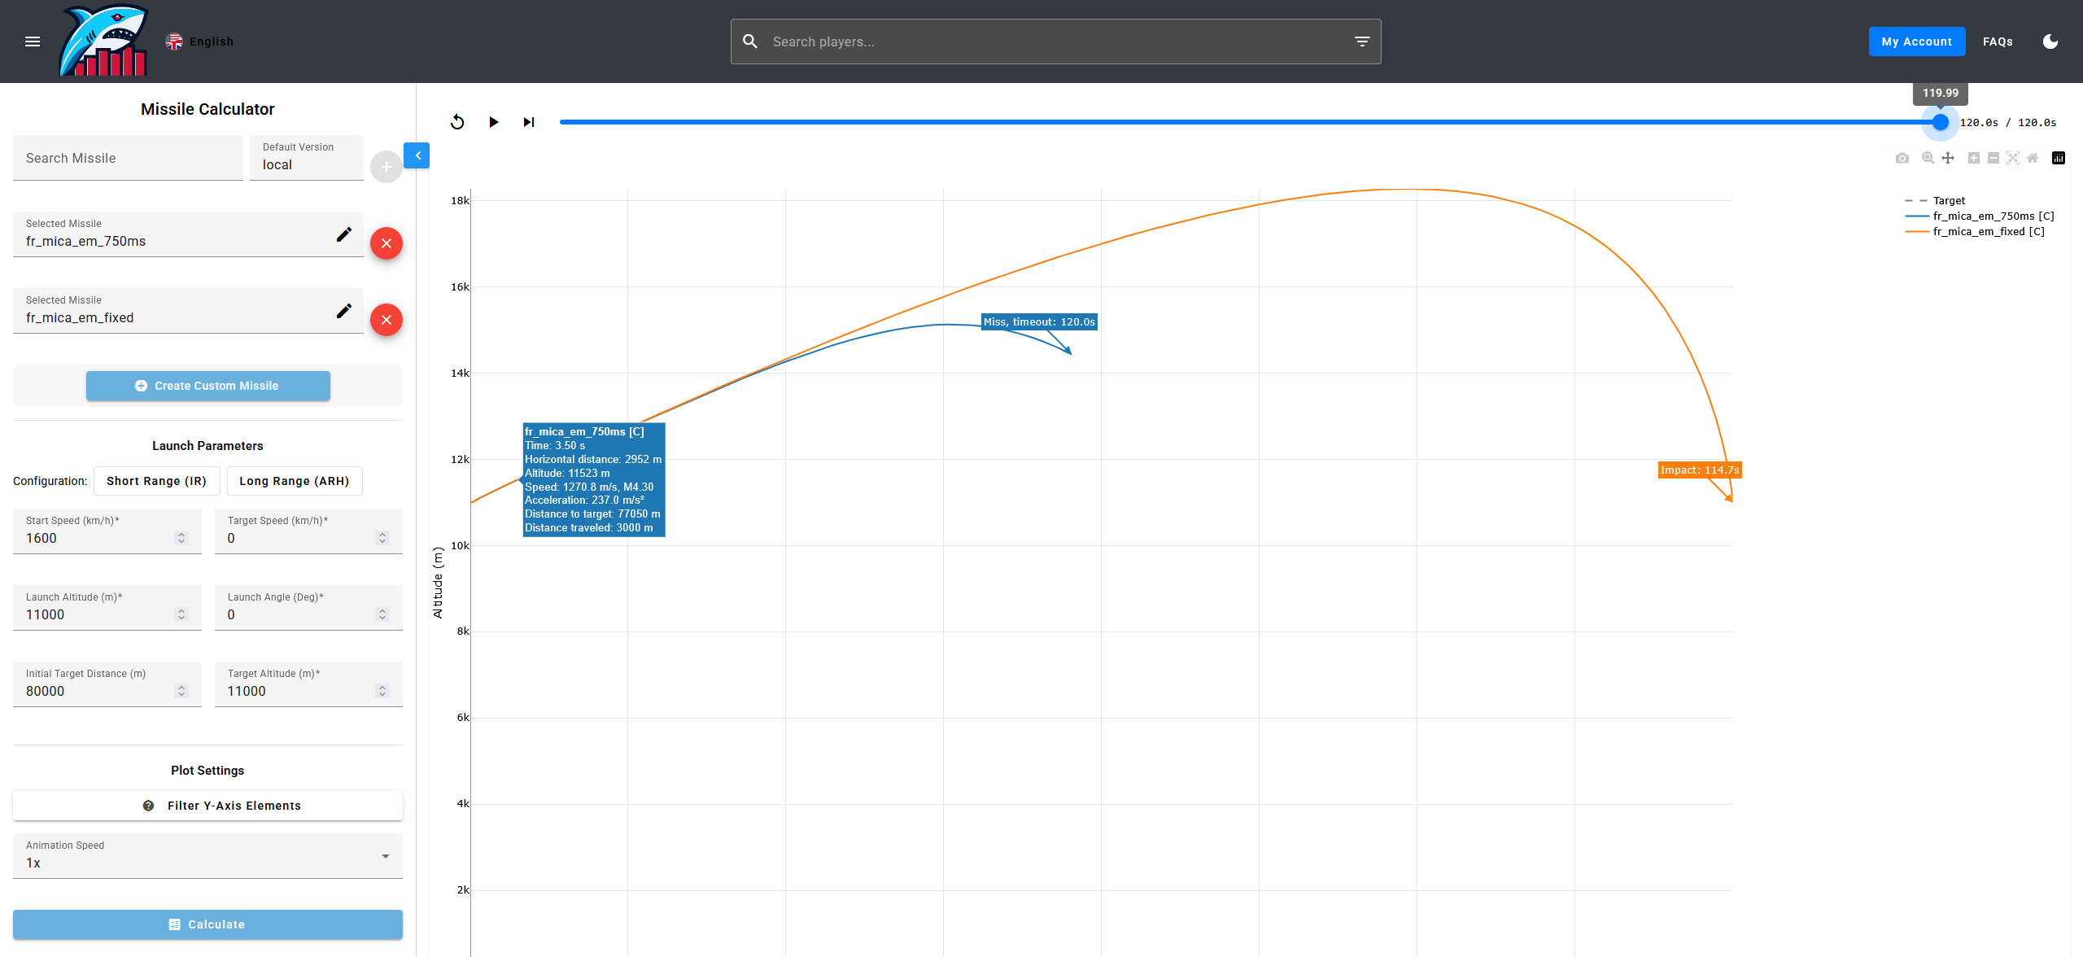Open the hamburger navigation menu

[33, 42]
